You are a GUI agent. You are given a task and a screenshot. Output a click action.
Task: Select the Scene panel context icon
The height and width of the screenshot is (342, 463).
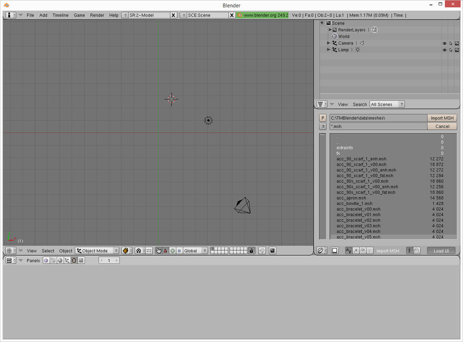pyautogui.click(x=81, y=260)
